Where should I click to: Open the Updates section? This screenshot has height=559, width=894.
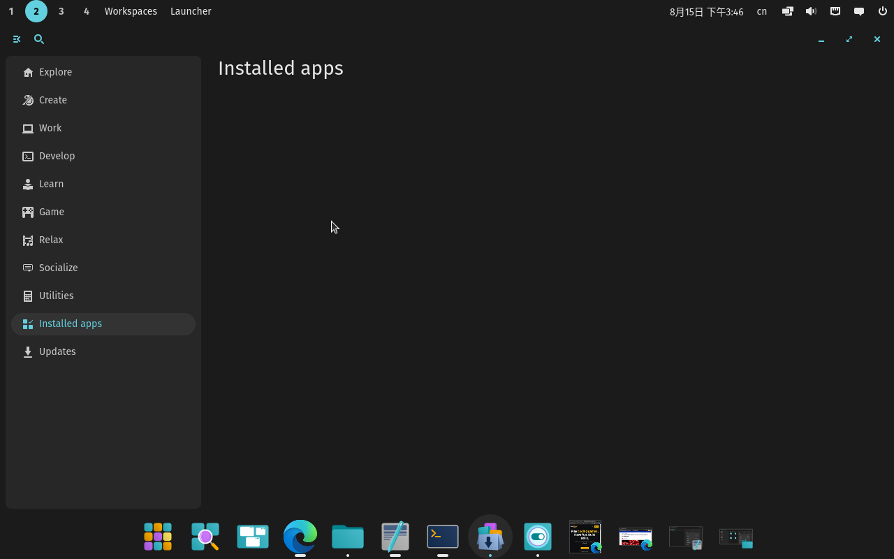click(57, 351)
